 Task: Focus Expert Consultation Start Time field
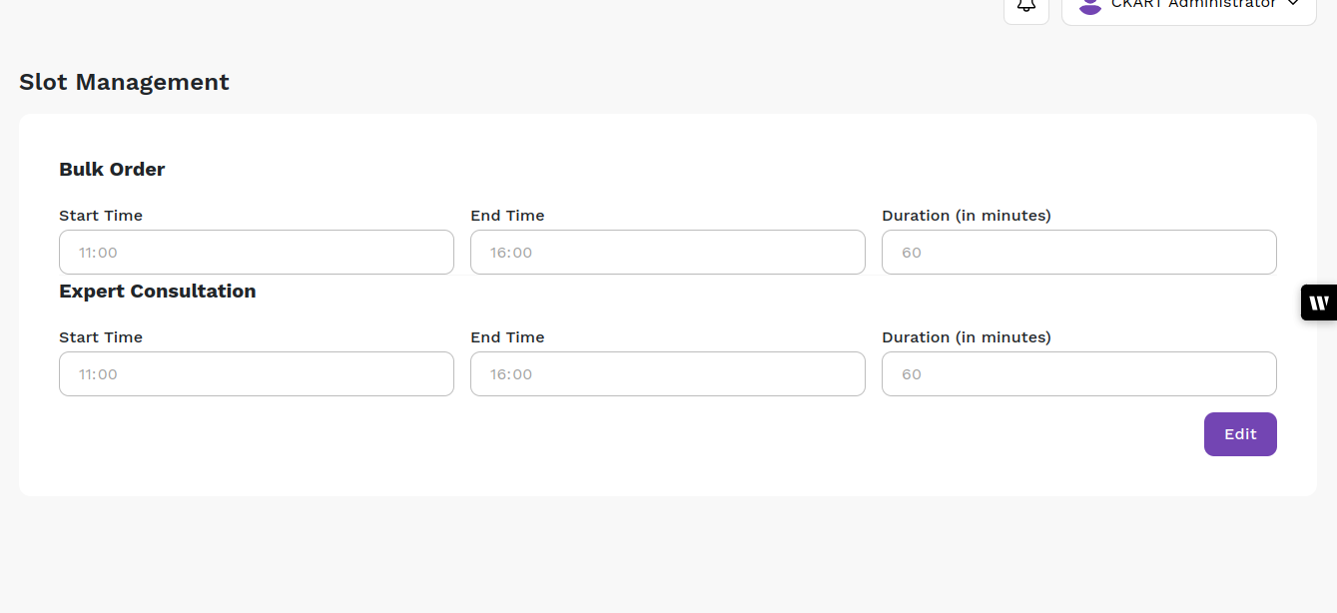[x=256, y=374]
